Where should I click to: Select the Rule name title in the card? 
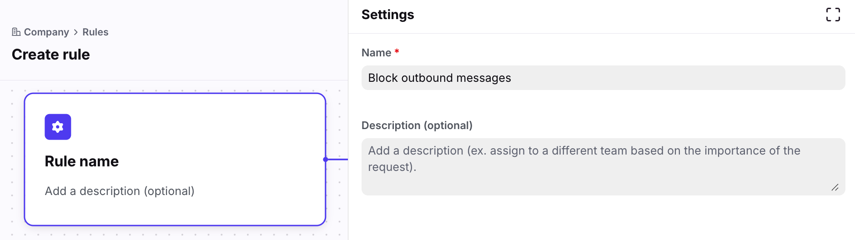82,161
